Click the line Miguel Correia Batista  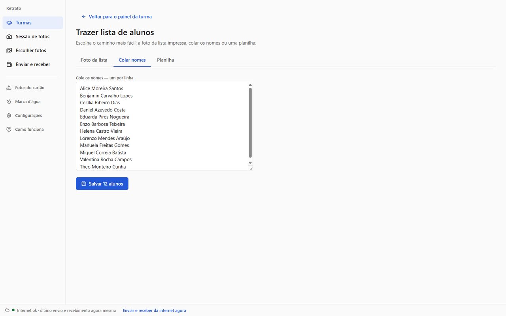tap(103, 152)
